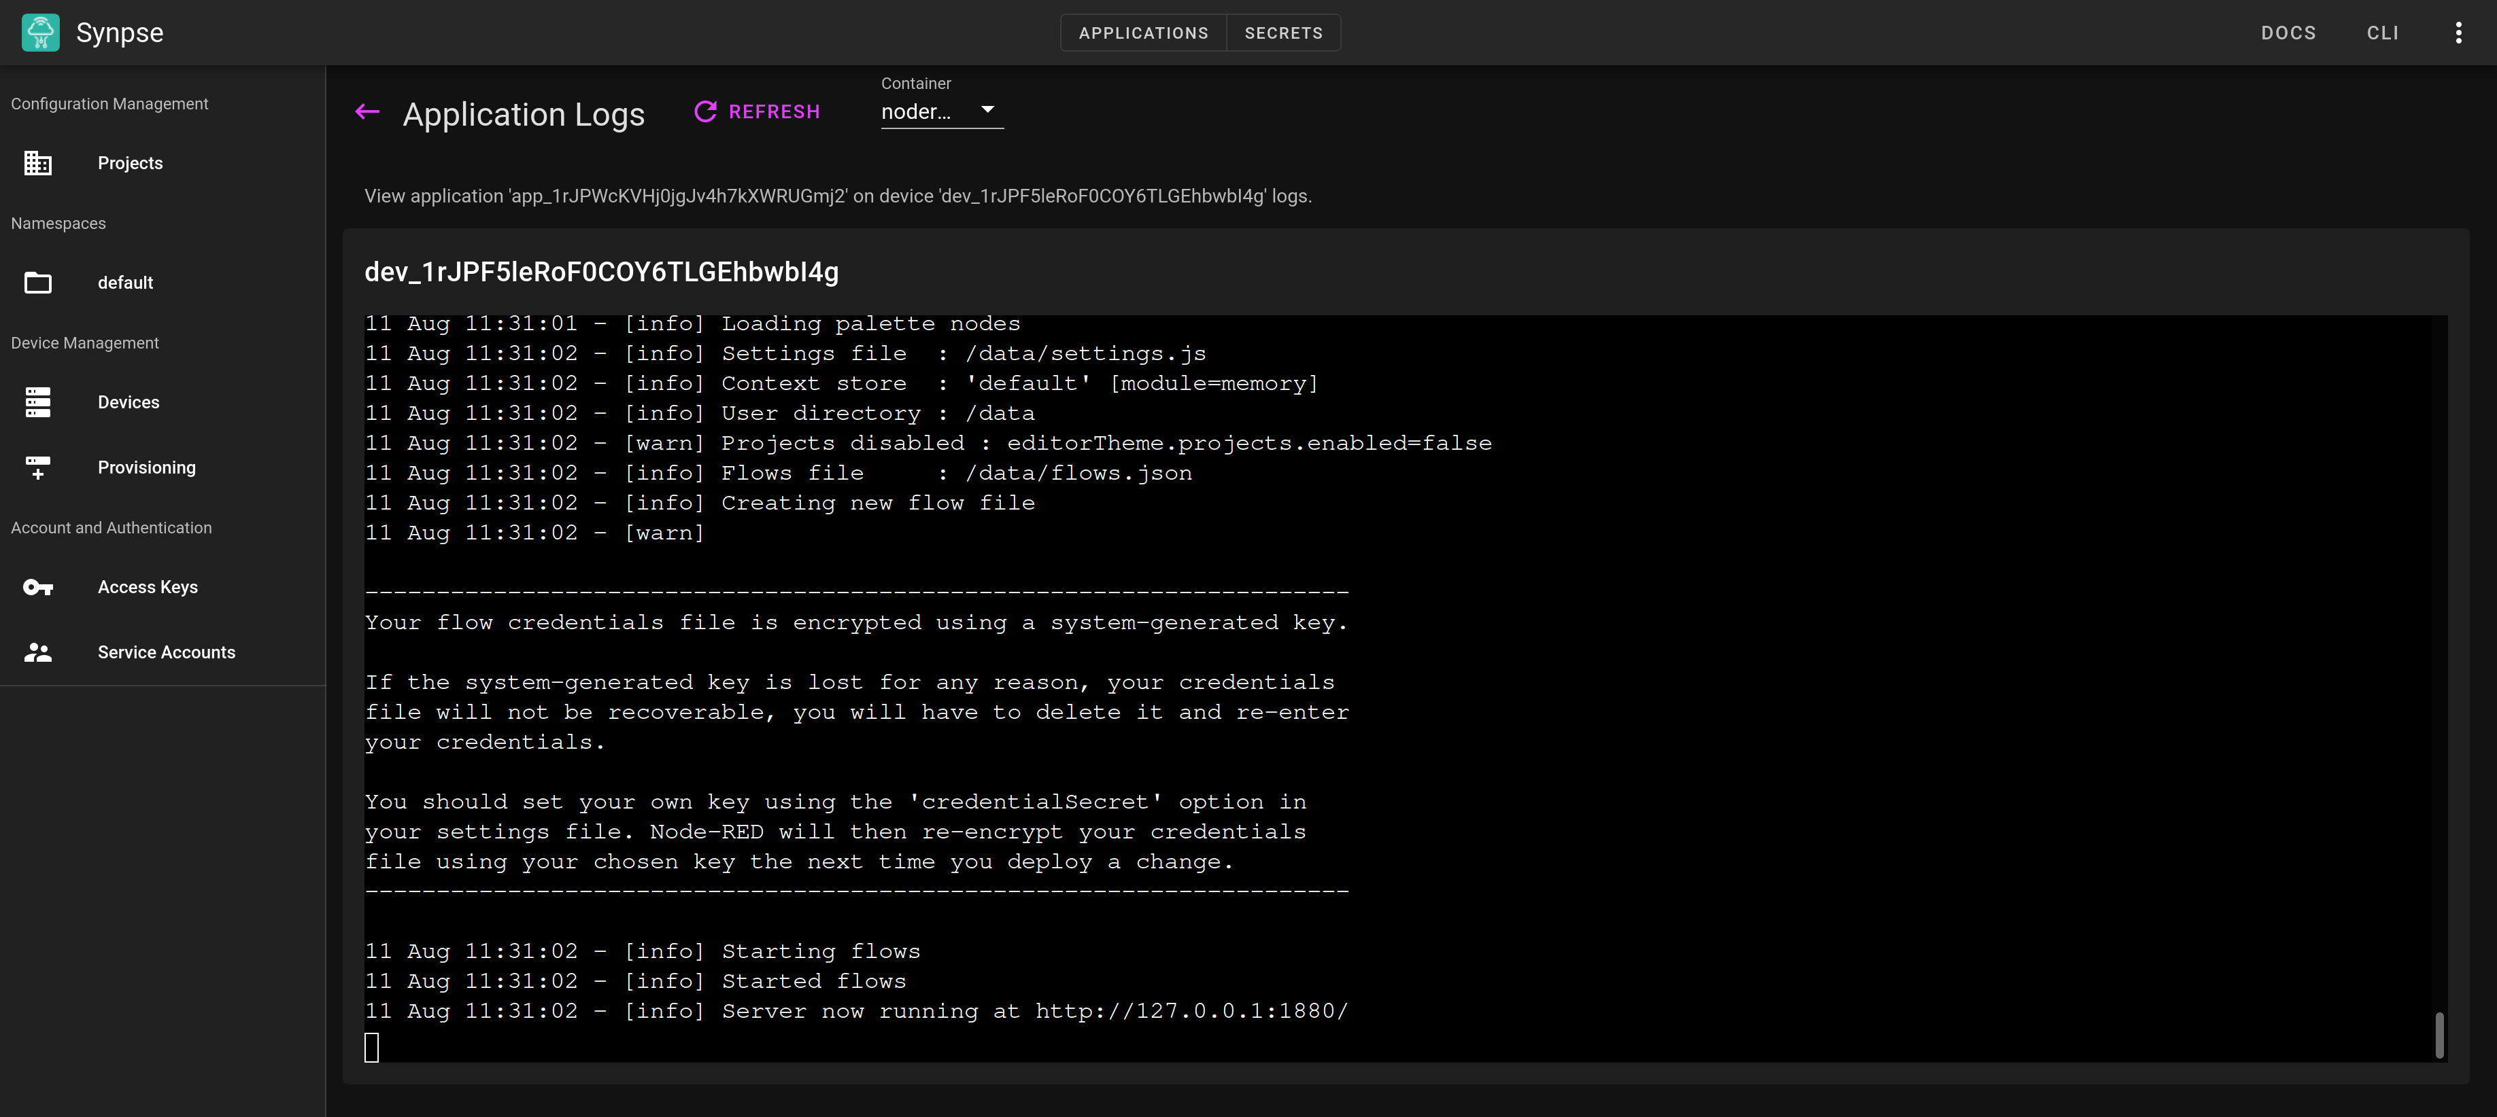
Task: Open the DOCS link
Action: click(x=2288, y=33)
